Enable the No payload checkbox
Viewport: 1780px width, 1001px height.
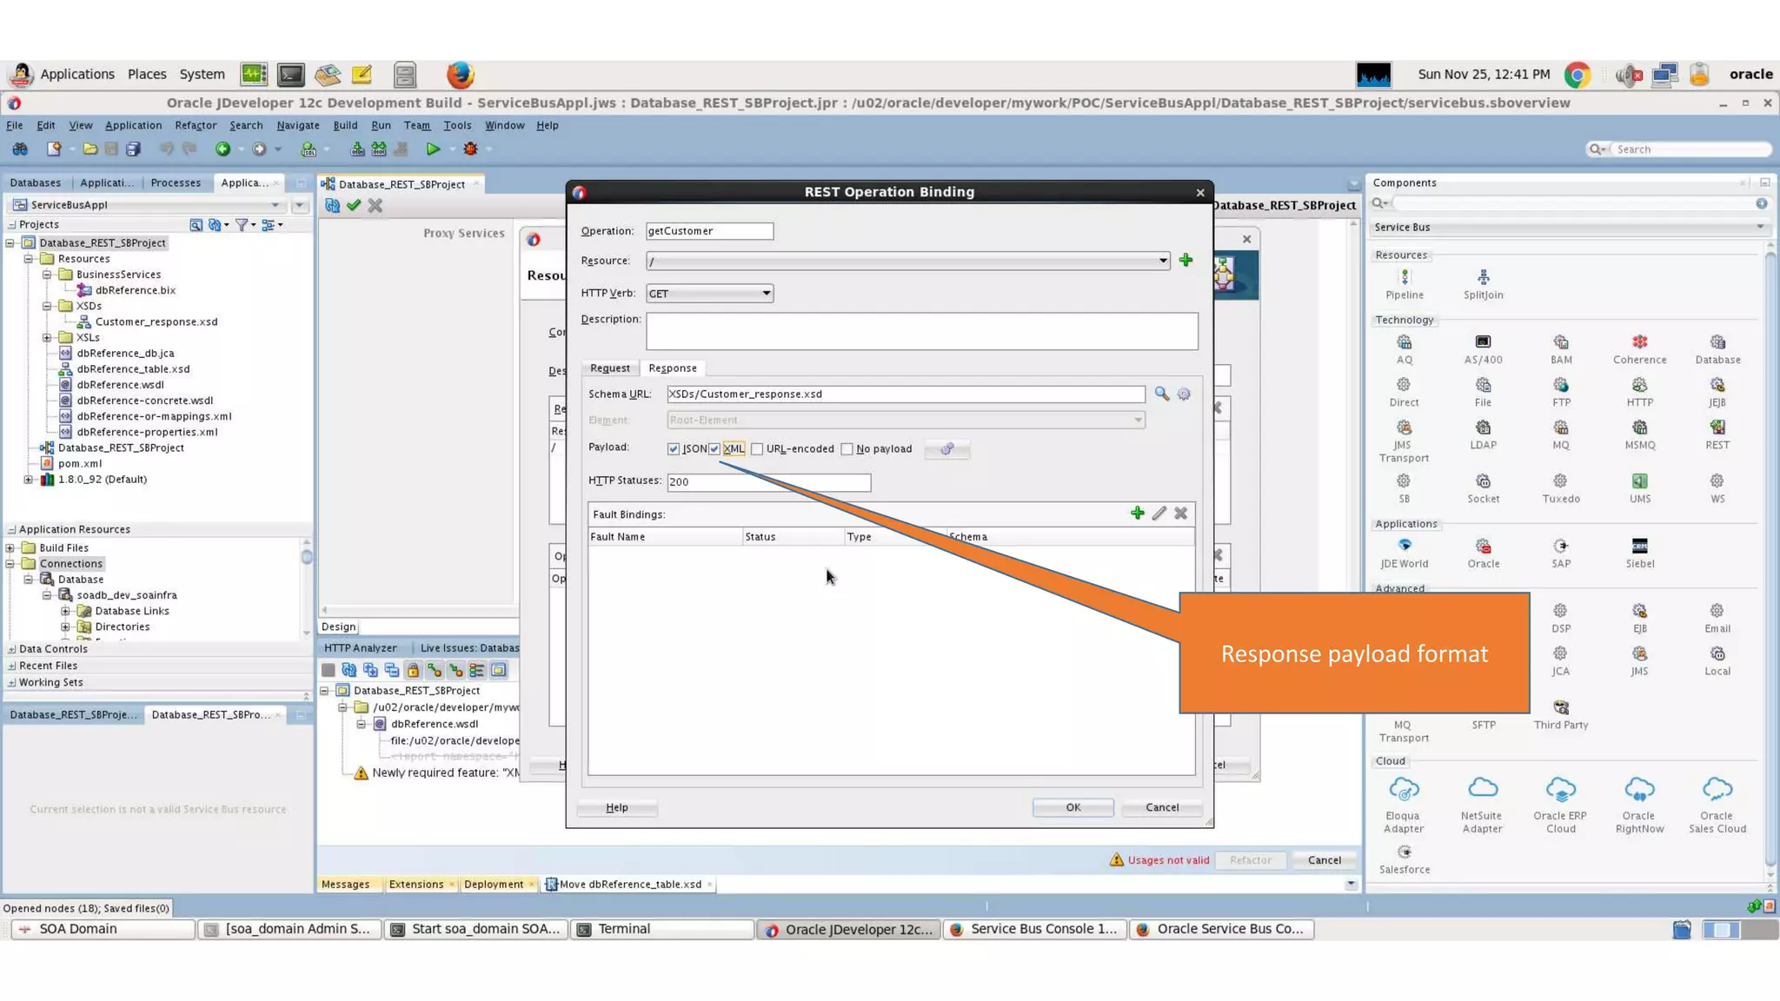coord(847,449)
